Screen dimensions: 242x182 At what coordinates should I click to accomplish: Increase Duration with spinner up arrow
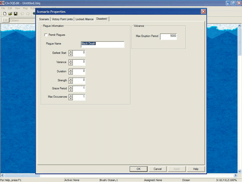tap(71, 70)
